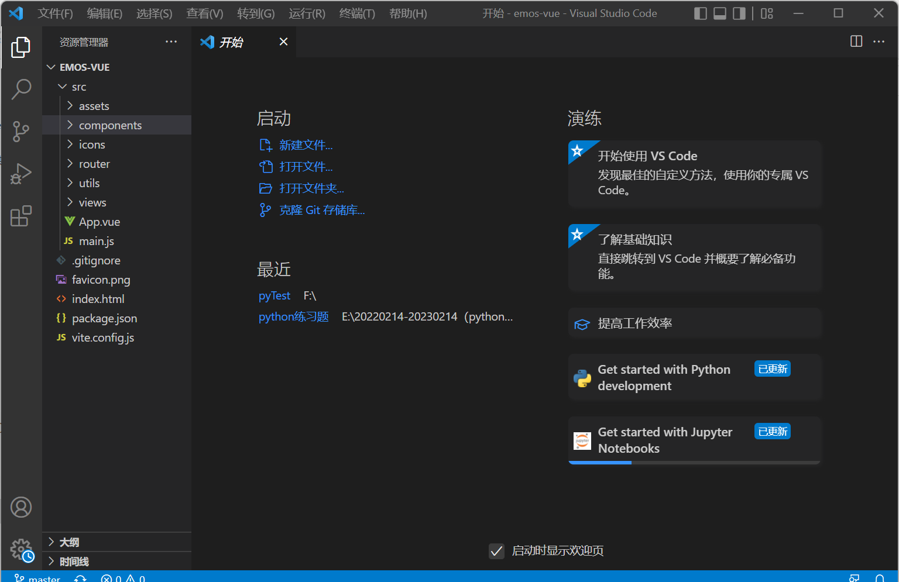Click the braces icon beside package.json
The width and height of the screenshot is (899, 582).
pos(61,318)
